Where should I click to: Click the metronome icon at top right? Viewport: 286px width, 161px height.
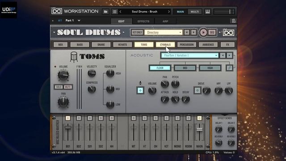[233, 21]
